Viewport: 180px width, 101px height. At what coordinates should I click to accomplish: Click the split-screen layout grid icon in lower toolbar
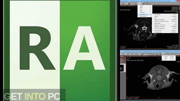point(130,54)
